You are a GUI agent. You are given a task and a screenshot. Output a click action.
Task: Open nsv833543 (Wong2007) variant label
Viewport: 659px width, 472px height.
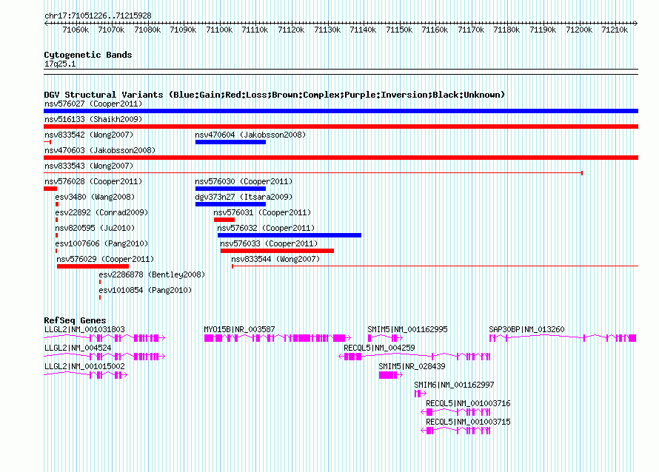[x=89, y=166]
